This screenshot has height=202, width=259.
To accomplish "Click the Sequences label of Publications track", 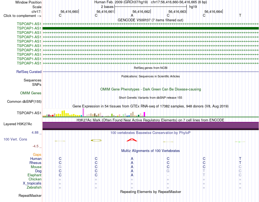I will (32, 80).
